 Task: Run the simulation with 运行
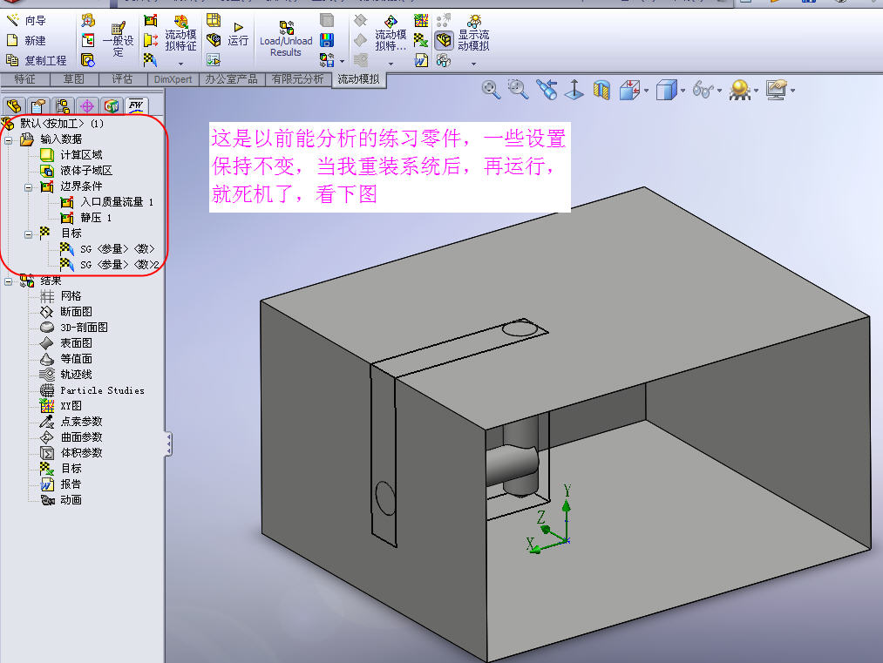(x=238, y=35)
